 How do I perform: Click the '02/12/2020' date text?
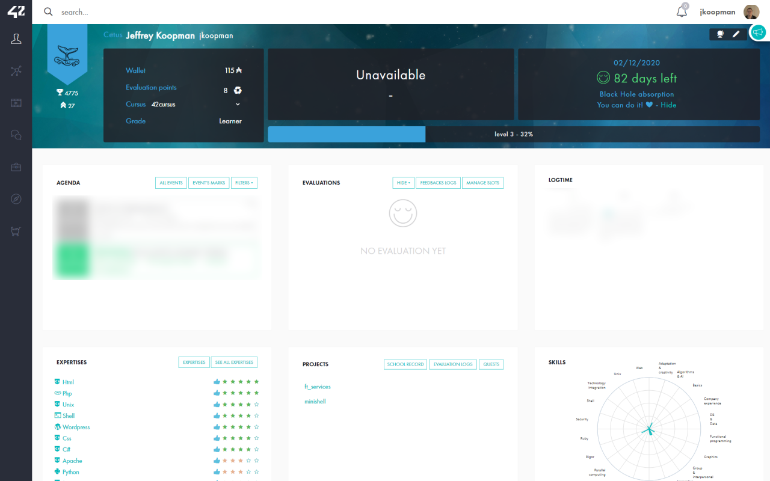(636, 63)
